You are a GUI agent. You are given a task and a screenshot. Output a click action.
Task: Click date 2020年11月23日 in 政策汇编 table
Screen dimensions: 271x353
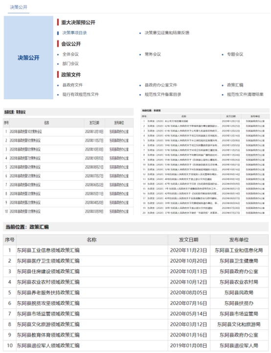click(x=188, y=250)
